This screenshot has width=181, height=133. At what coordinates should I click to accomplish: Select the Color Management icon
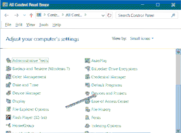pyautogui.click(x=8, y=77)
